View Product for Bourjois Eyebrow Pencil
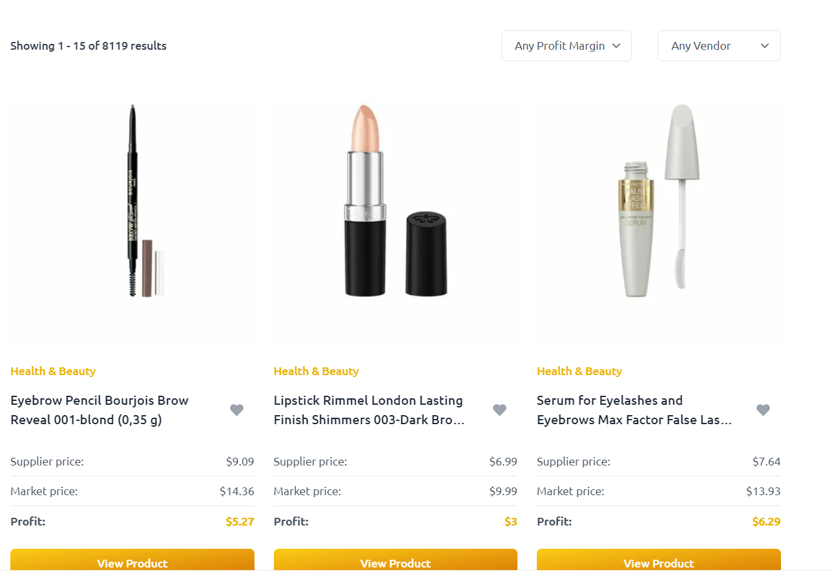 (x=132, y=560)
